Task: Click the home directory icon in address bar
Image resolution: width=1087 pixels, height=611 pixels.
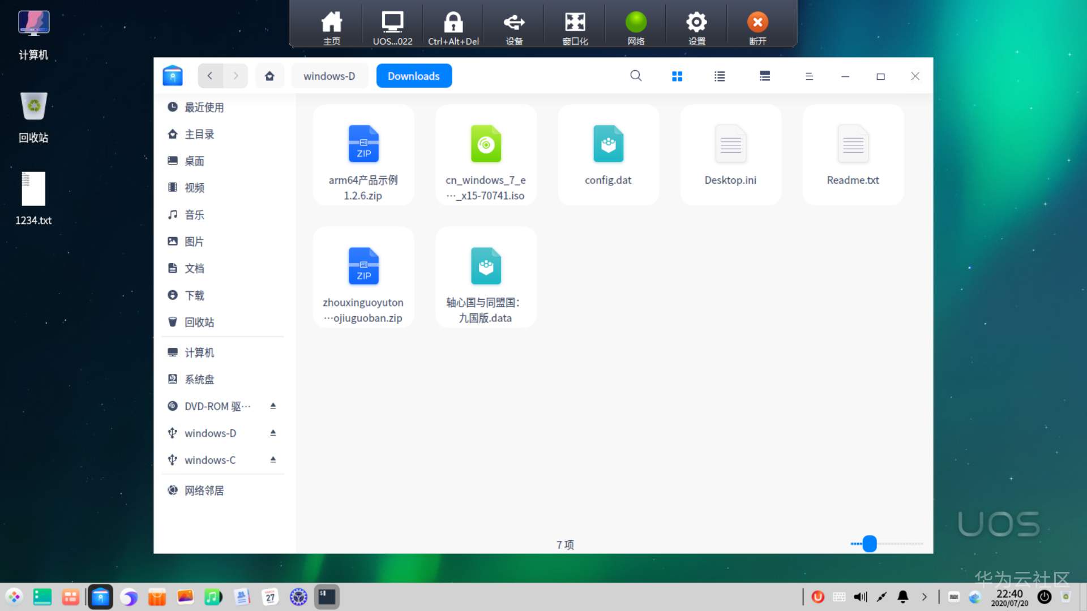Action: 269,76
